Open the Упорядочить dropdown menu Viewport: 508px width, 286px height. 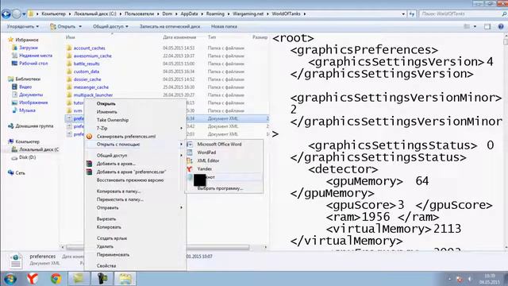point(23,26)
